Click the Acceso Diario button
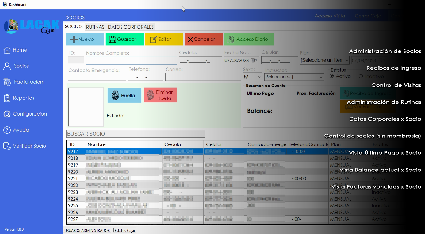 tap(249, 39)
